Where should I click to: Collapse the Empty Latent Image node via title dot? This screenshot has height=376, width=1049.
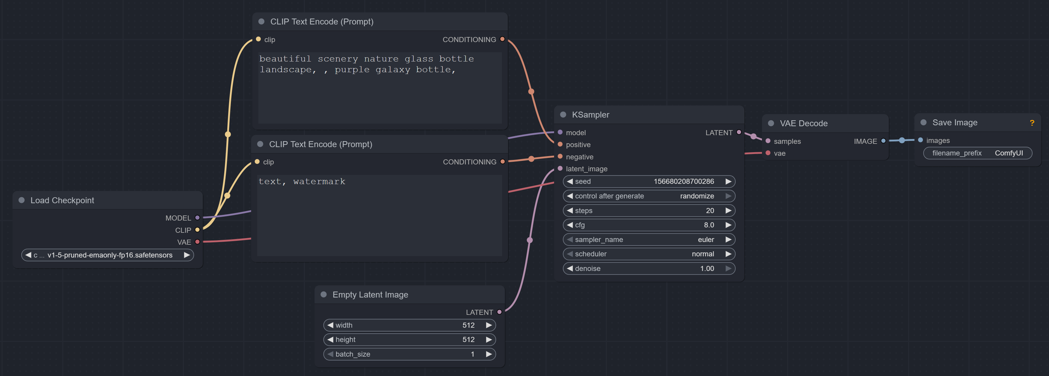point(324,295)
